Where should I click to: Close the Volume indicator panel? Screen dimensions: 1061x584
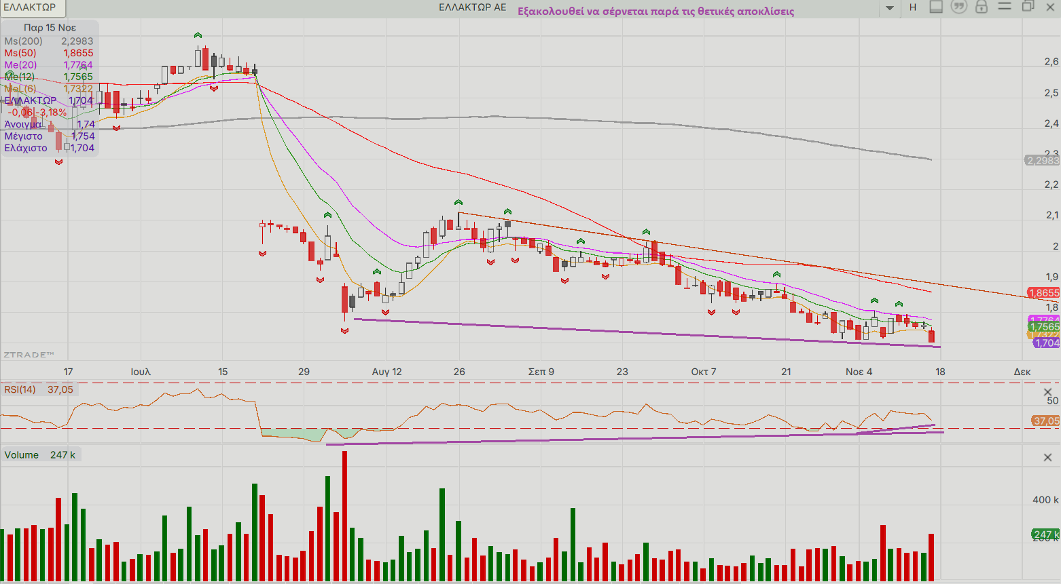coord(1047,458)
